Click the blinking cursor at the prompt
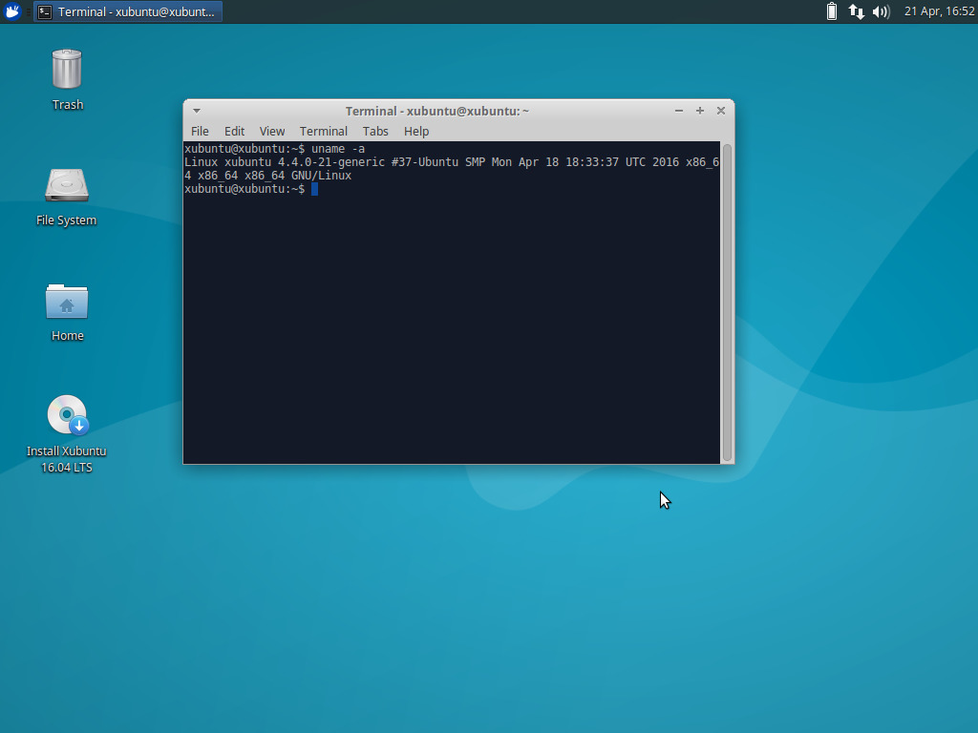Screen dimensions: 978x733 (x=315, y=188)
